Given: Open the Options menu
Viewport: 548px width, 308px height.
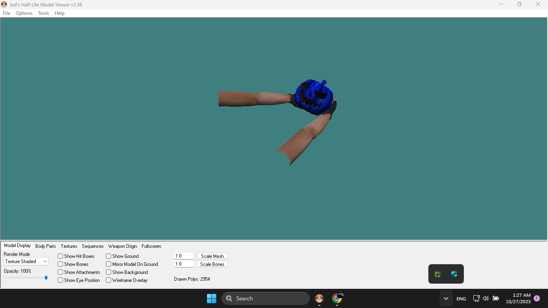Looking at the screenshot, I should click(x=24, y=13).
